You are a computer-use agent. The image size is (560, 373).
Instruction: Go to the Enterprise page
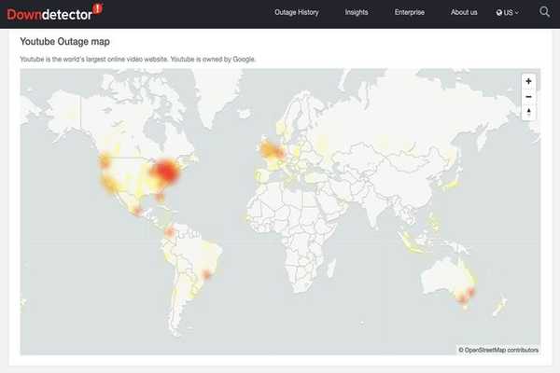(x=410, y=12)
